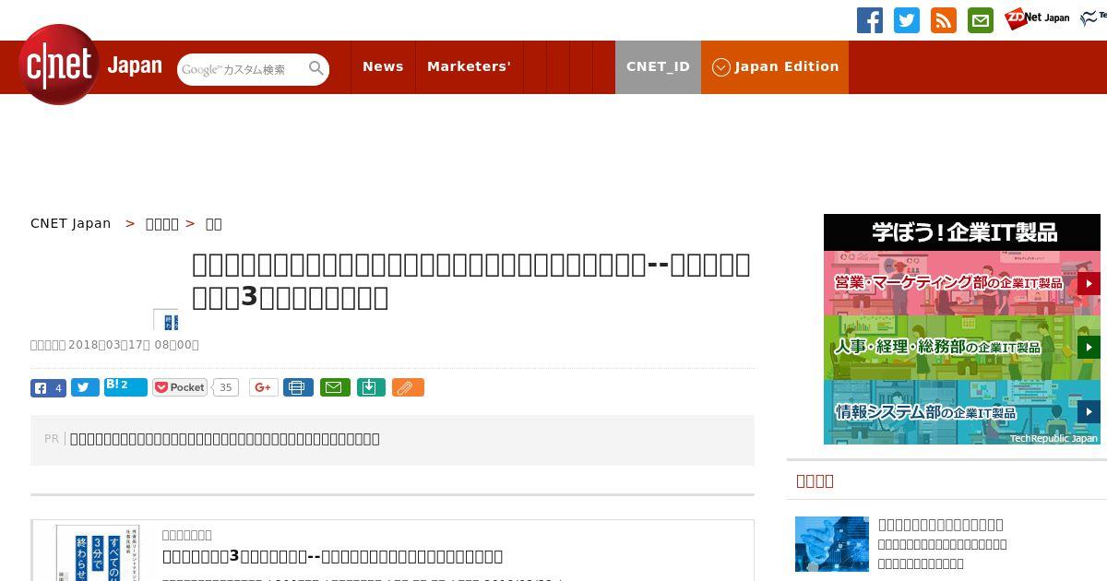Viewport: 1107px width, 581px height.
Task: Print the article with the printer icon
Action: click(297, 387)
